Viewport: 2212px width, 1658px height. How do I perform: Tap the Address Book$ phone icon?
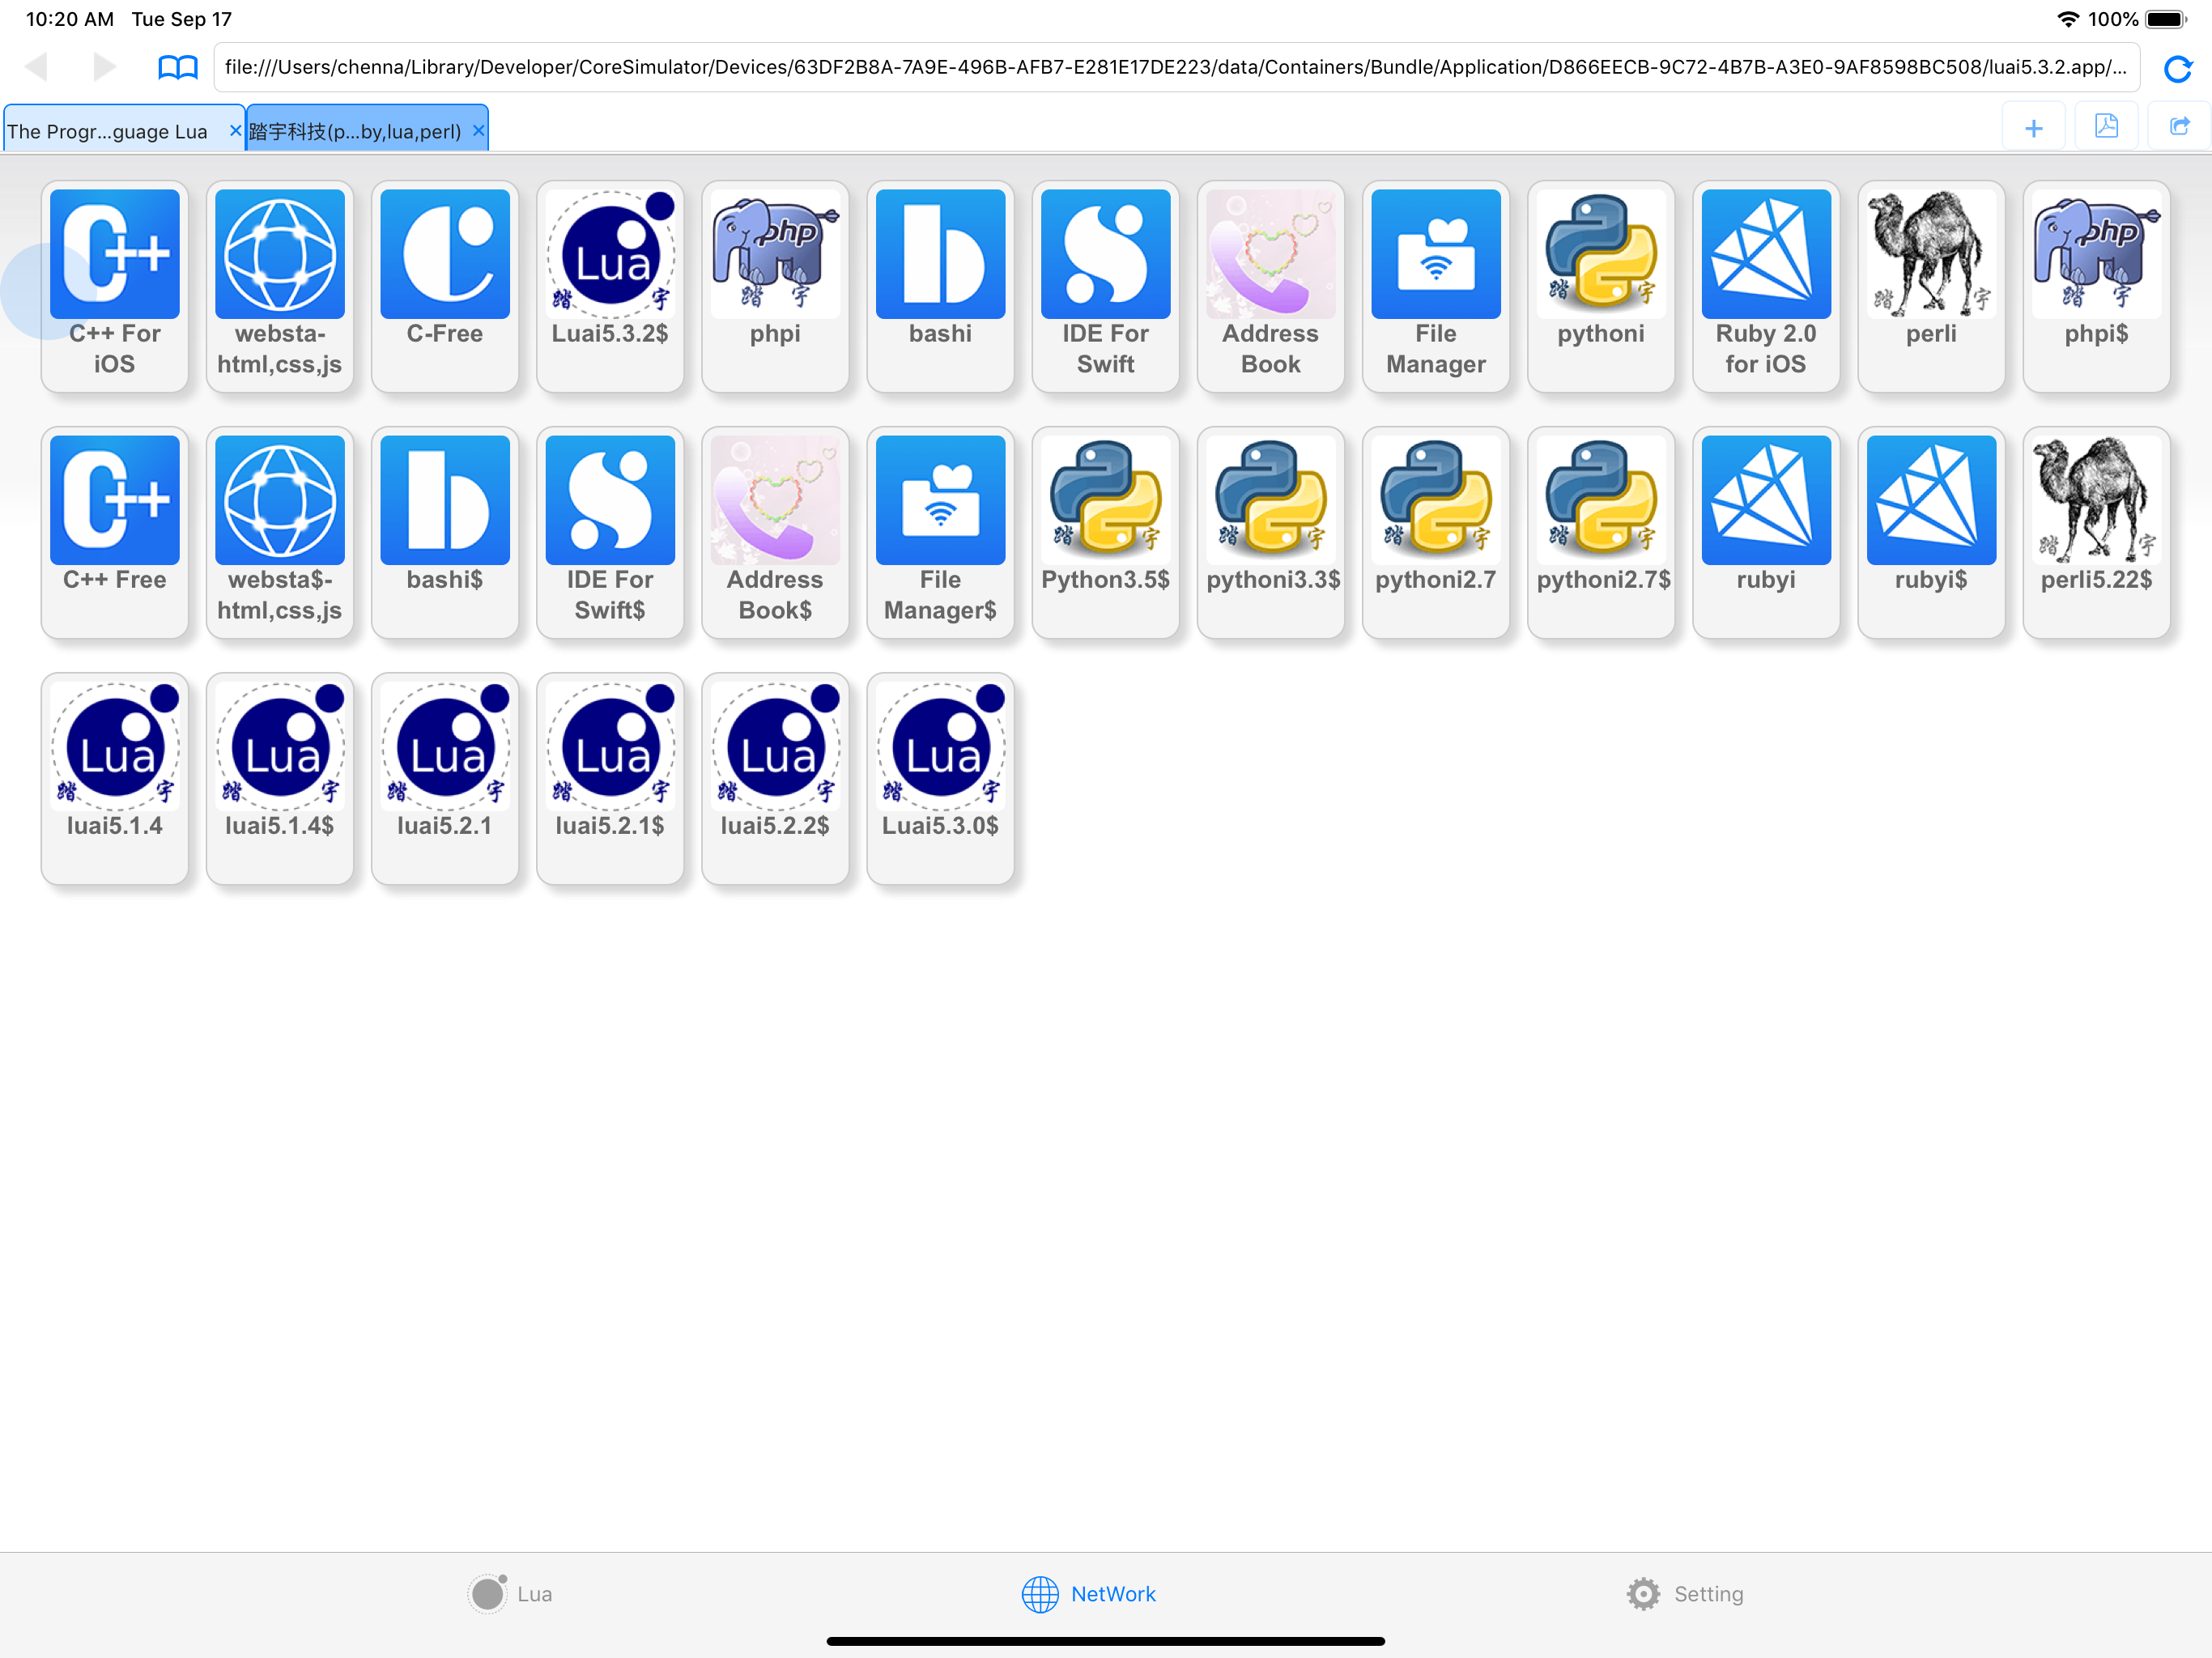coord(775,500)
